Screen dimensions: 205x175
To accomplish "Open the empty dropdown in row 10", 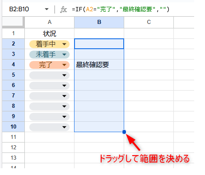I will coord(64,127).
